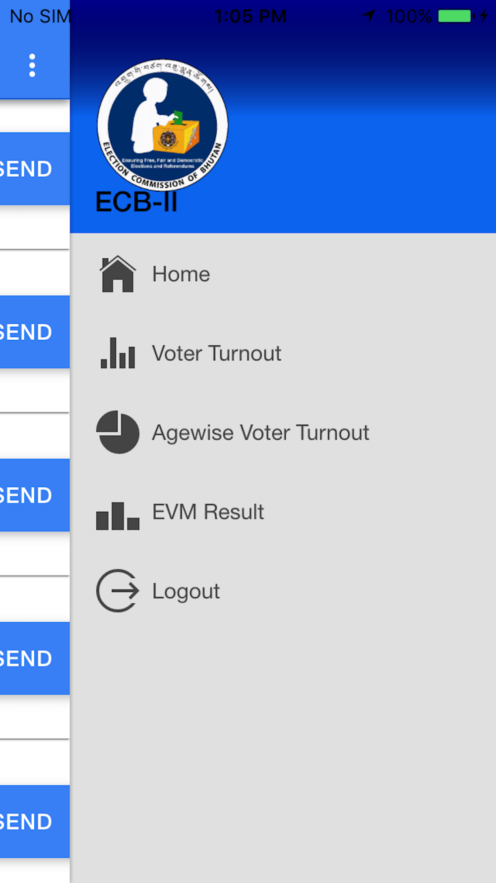Image resolution: width=496 pixels, height=883 pixels.
Task: Tap the Home house icon
Action: click(118, 274)
